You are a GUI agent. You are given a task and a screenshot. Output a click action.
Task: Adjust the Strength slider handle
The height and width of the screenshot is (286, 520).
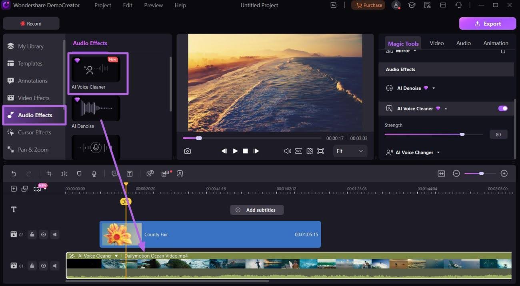[462, 134]
